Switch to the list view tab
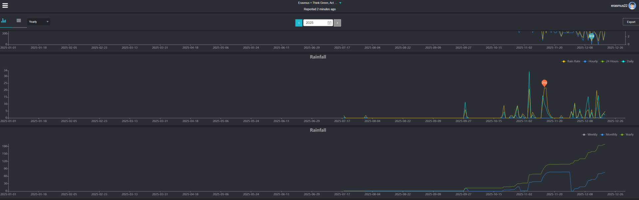The height and width of the screenshot is (200, 639). click(x=19, y=21)
